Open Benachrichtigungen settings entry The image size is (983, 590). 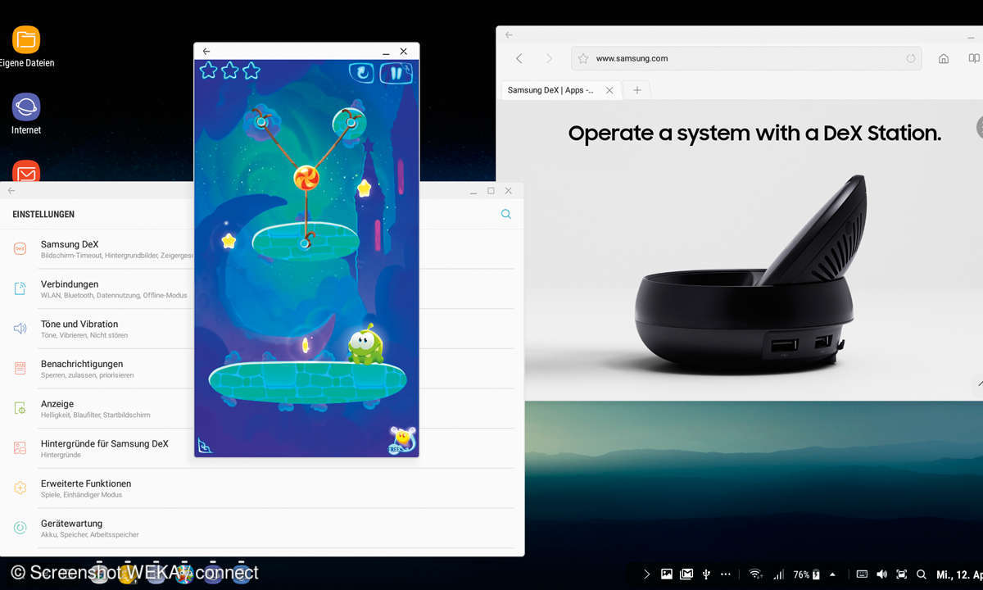pos(257,369)
